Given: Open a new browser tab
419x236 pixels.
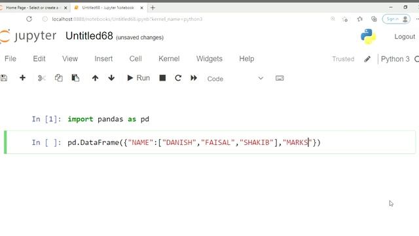Looking at the screenshot, I should pos(153,8).
